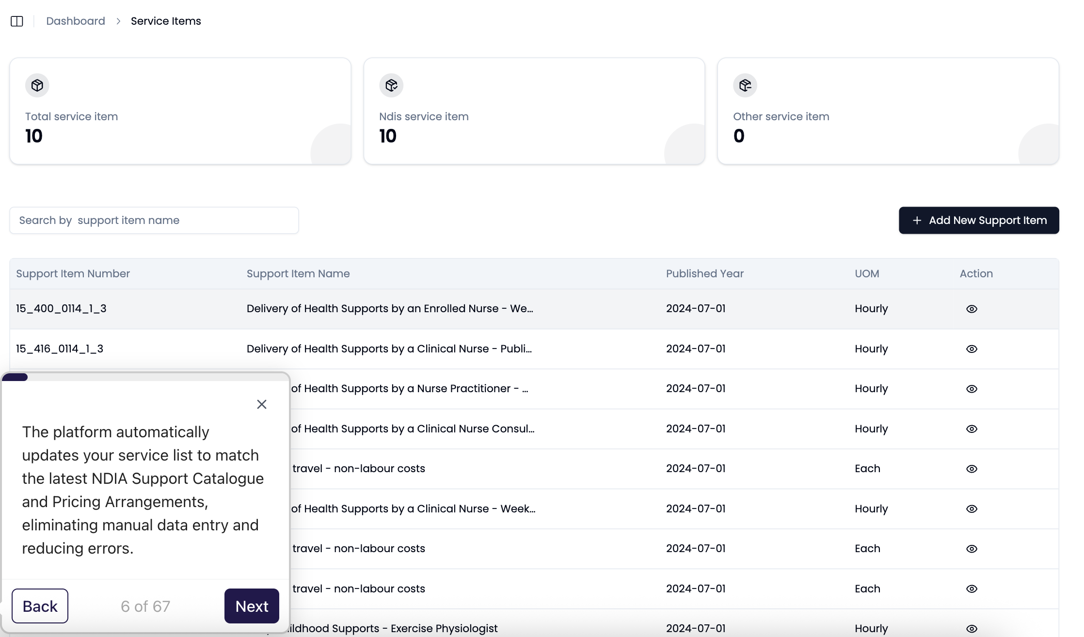Click the Published Year column header

[704, 274]
